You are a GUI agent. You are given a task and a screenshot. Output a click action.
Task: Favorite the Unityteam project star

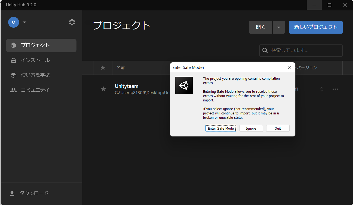click(103, 89)
